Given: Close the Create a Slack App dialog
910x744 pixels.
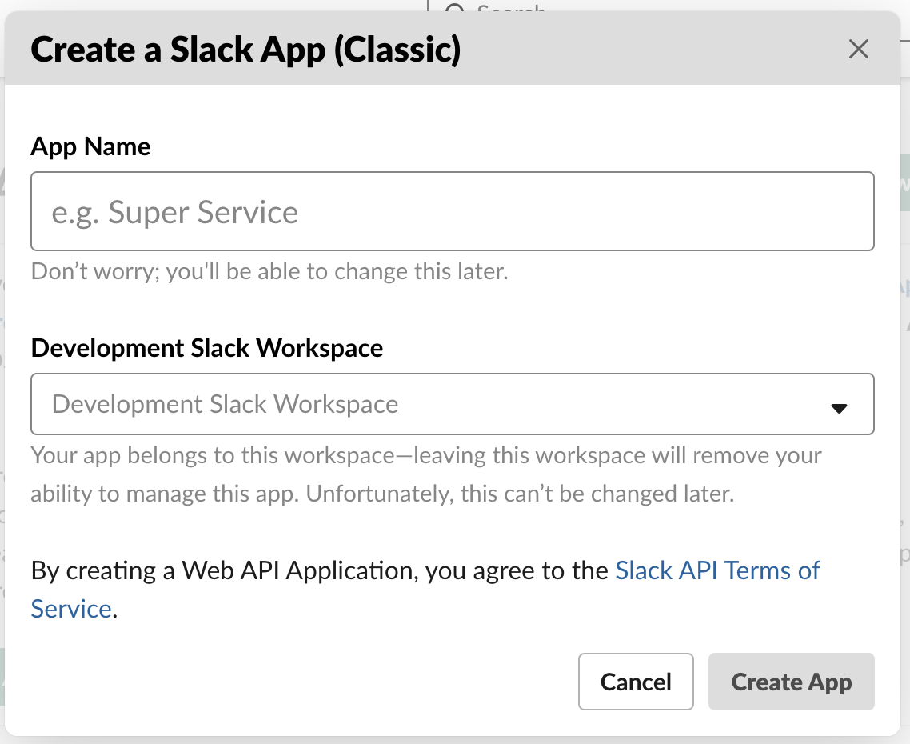Looking at the screenshot, I should point(858,50).
